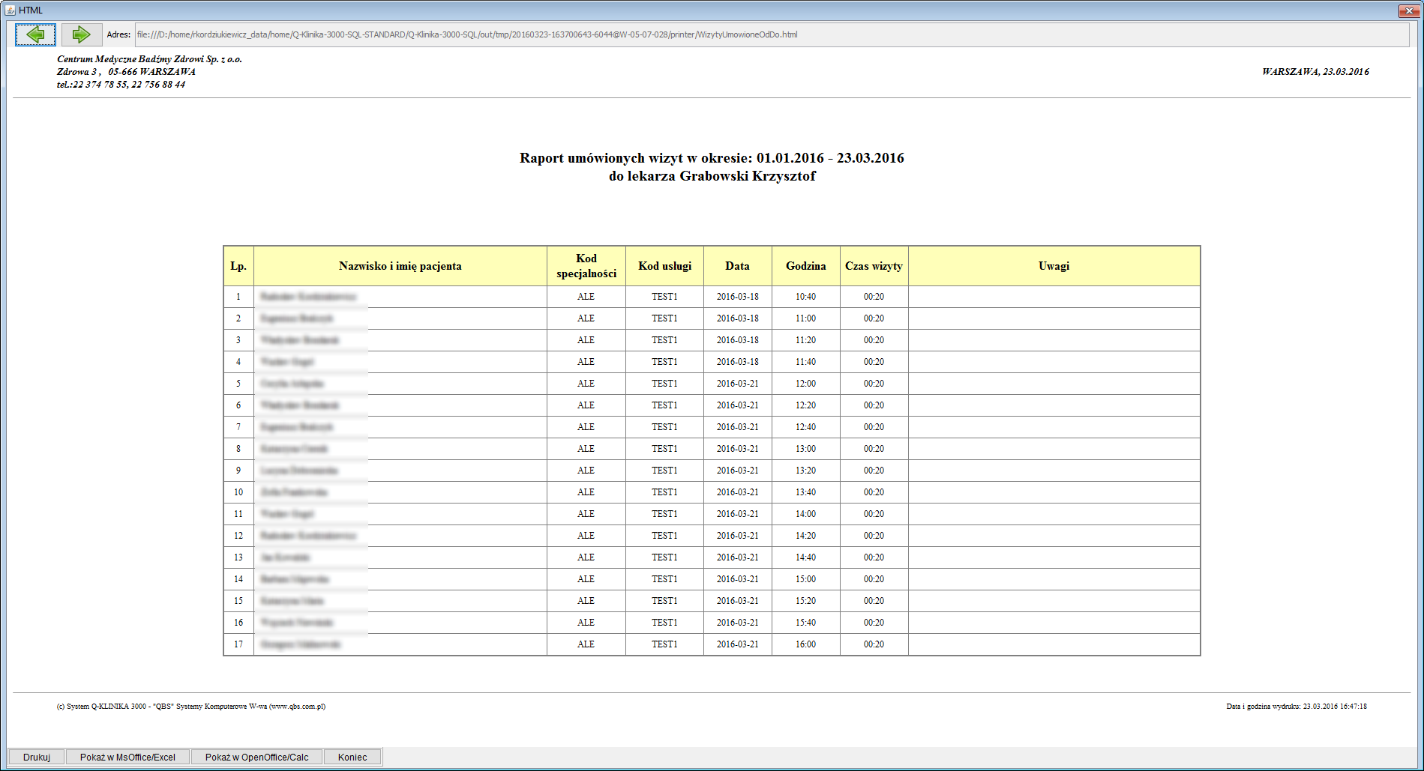Select the 11:00 time cell
This screenshot has width=1424, height=771.
806,318
